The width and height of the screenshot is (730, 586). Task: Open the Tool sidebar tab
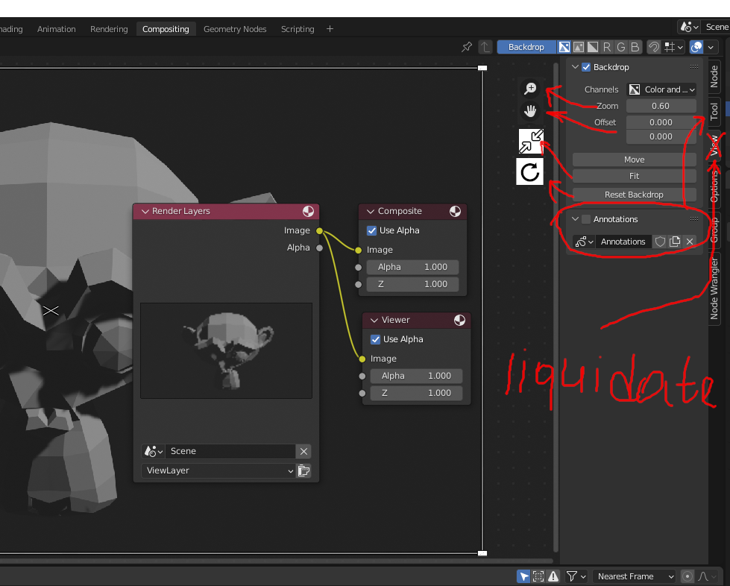point(714,111)
